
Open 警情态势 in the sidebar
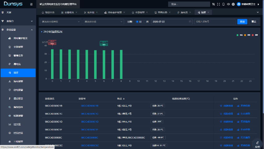click(18, 56)
